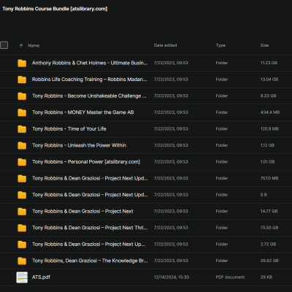Open Tony Robbins - Unleash the Power Within
This screenshot has width=292, height=292.
(x=79, y=145)
